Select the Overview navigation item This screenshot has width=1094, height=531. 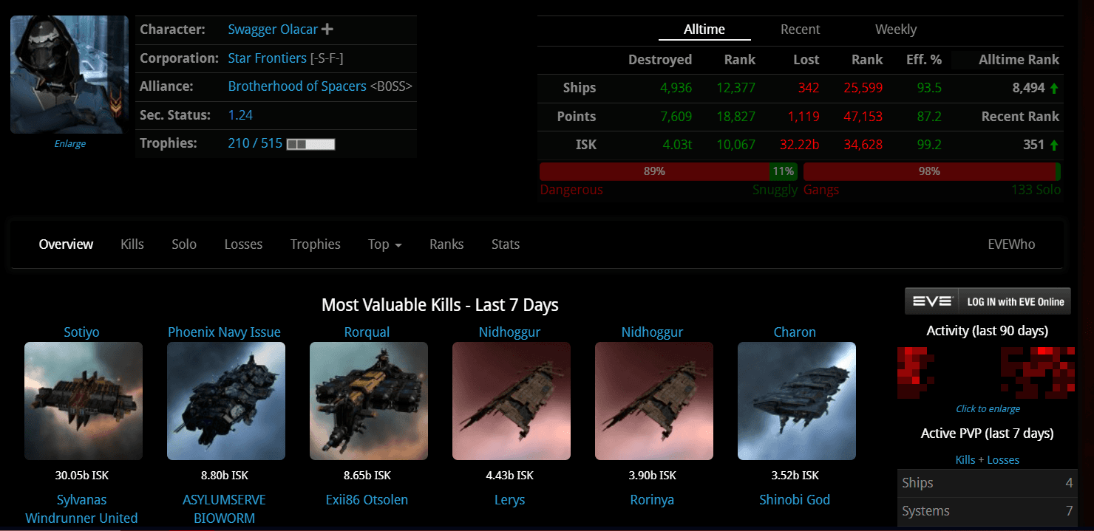click(67, 244)
